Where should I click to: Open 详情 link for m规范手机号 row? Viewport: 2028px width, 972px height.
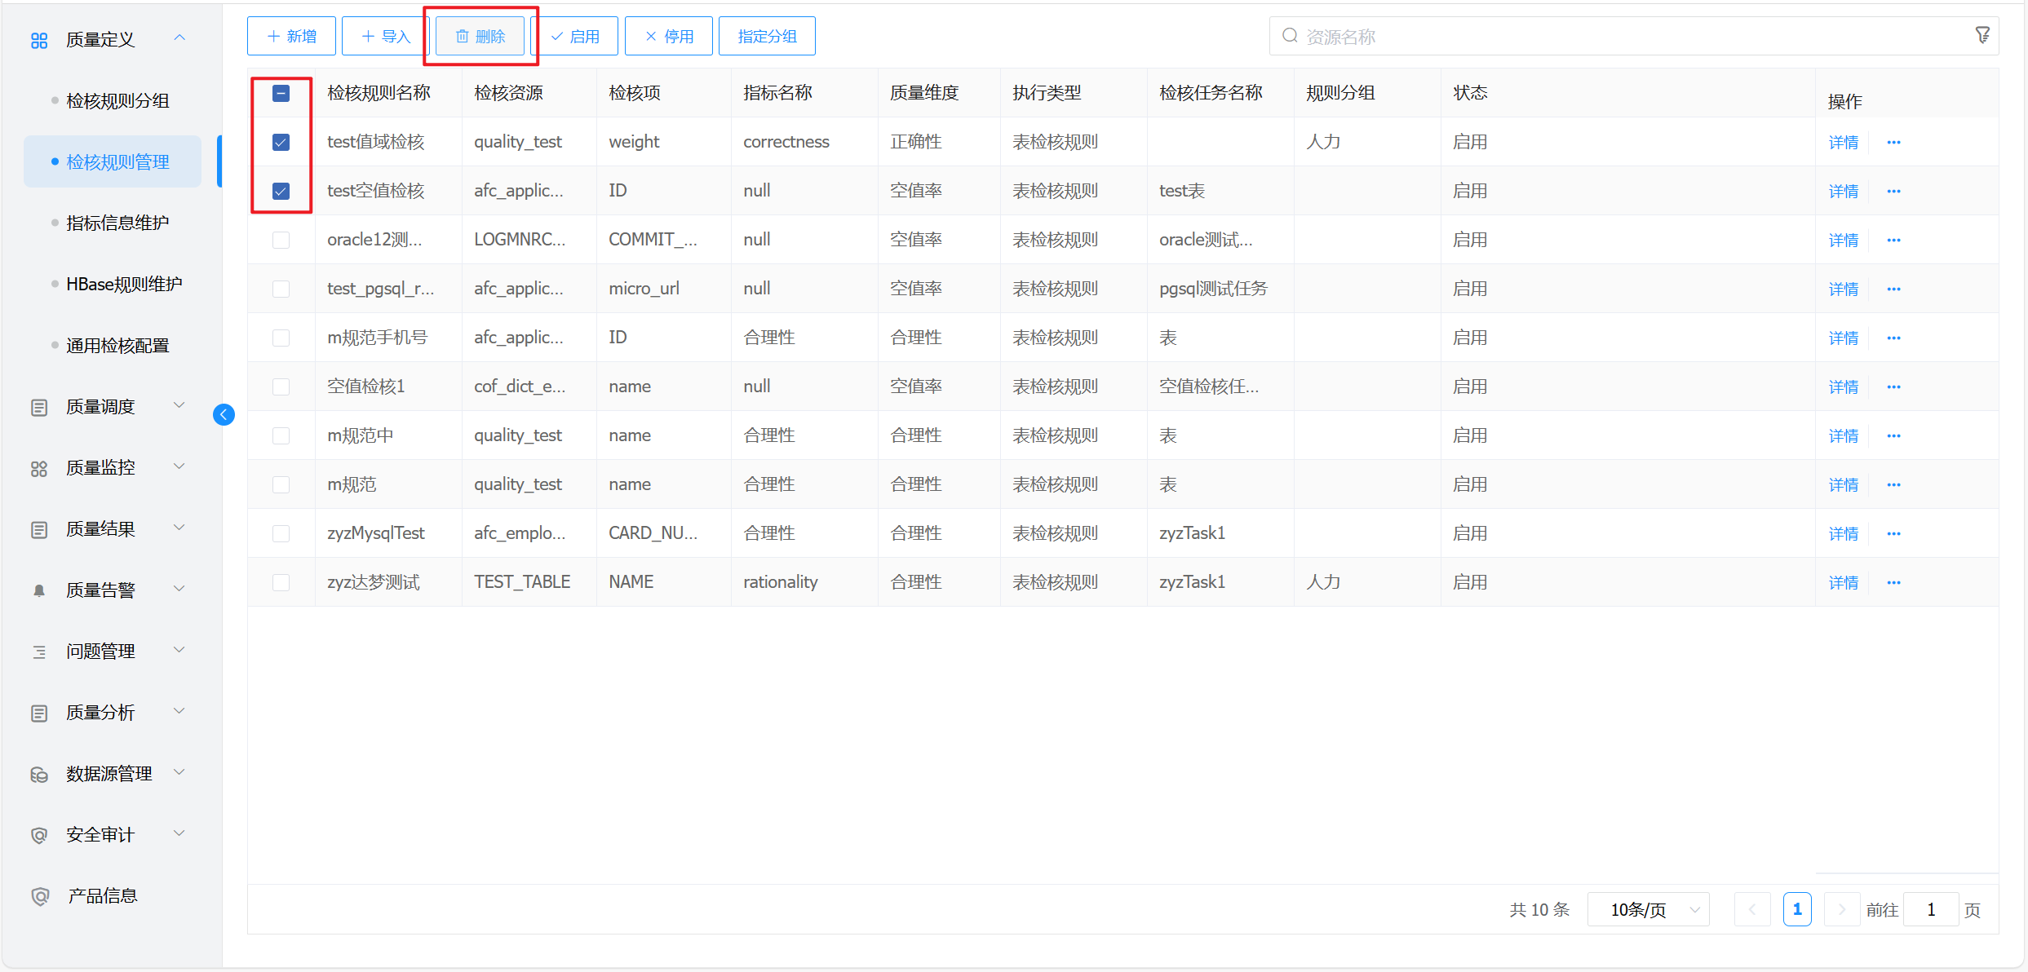tap(1843, 338)
